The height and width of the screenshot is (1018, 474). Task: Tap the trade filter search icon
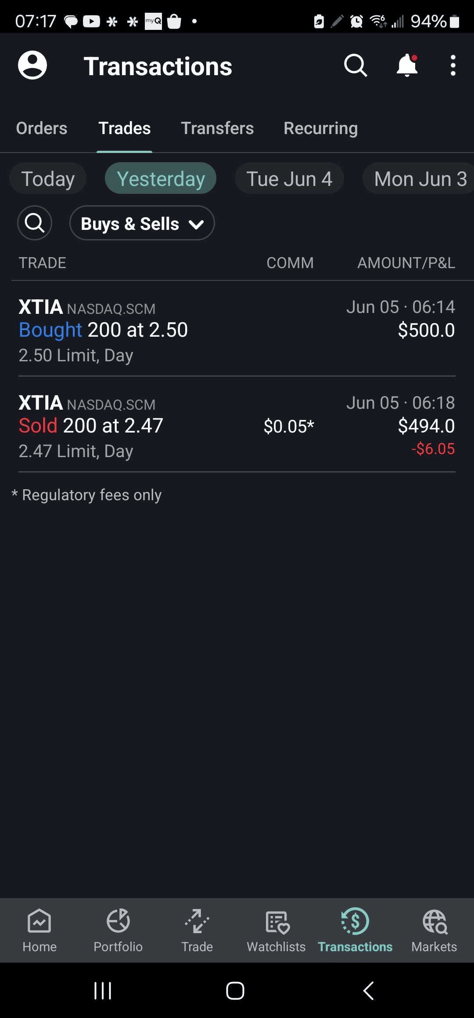click(35, 223)
